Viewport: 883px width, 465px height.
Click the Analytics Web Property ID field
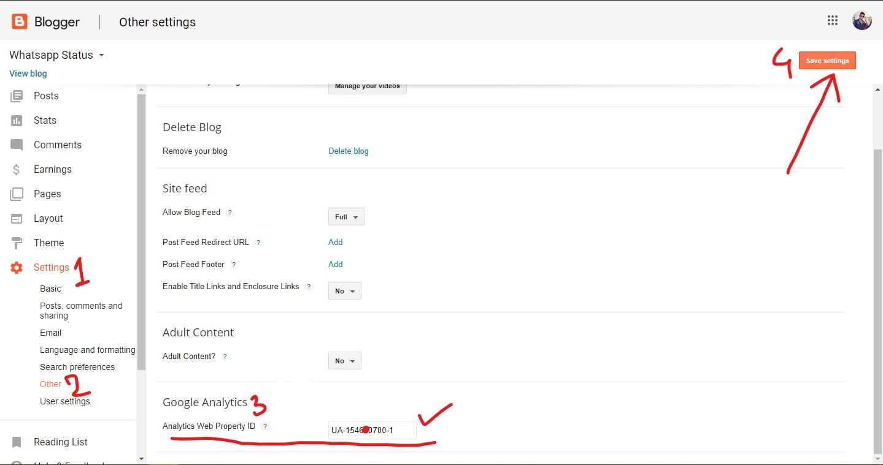(x=372, y=430)
